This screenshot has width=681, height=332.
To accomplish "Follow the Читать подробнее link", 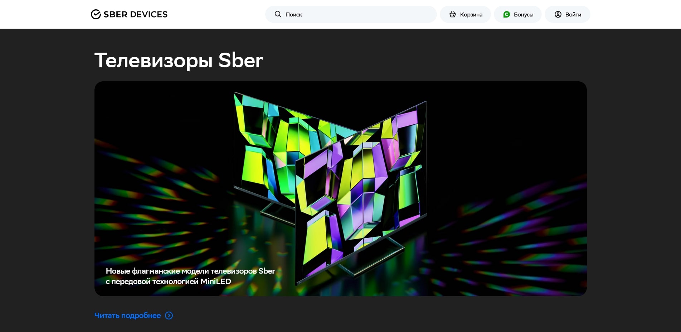I will [127, 316].
